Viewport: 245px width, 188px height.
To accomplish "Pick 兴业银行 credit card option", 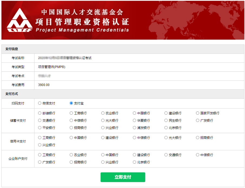I will point(40,145).
